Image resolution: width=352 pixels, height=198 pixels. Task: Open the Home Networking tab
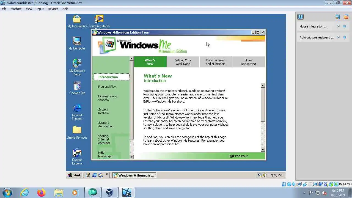248,62
